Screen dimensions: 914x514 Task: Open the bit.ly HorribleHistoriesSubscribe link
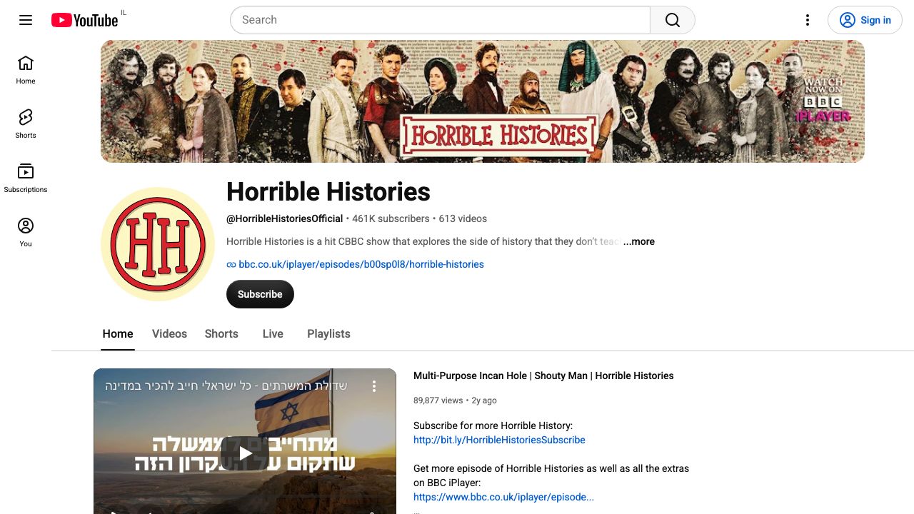pyautogui.click(x=499, y=440)
